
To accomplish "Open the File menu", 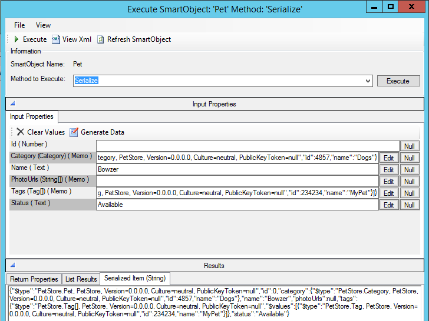I will 19,25.
